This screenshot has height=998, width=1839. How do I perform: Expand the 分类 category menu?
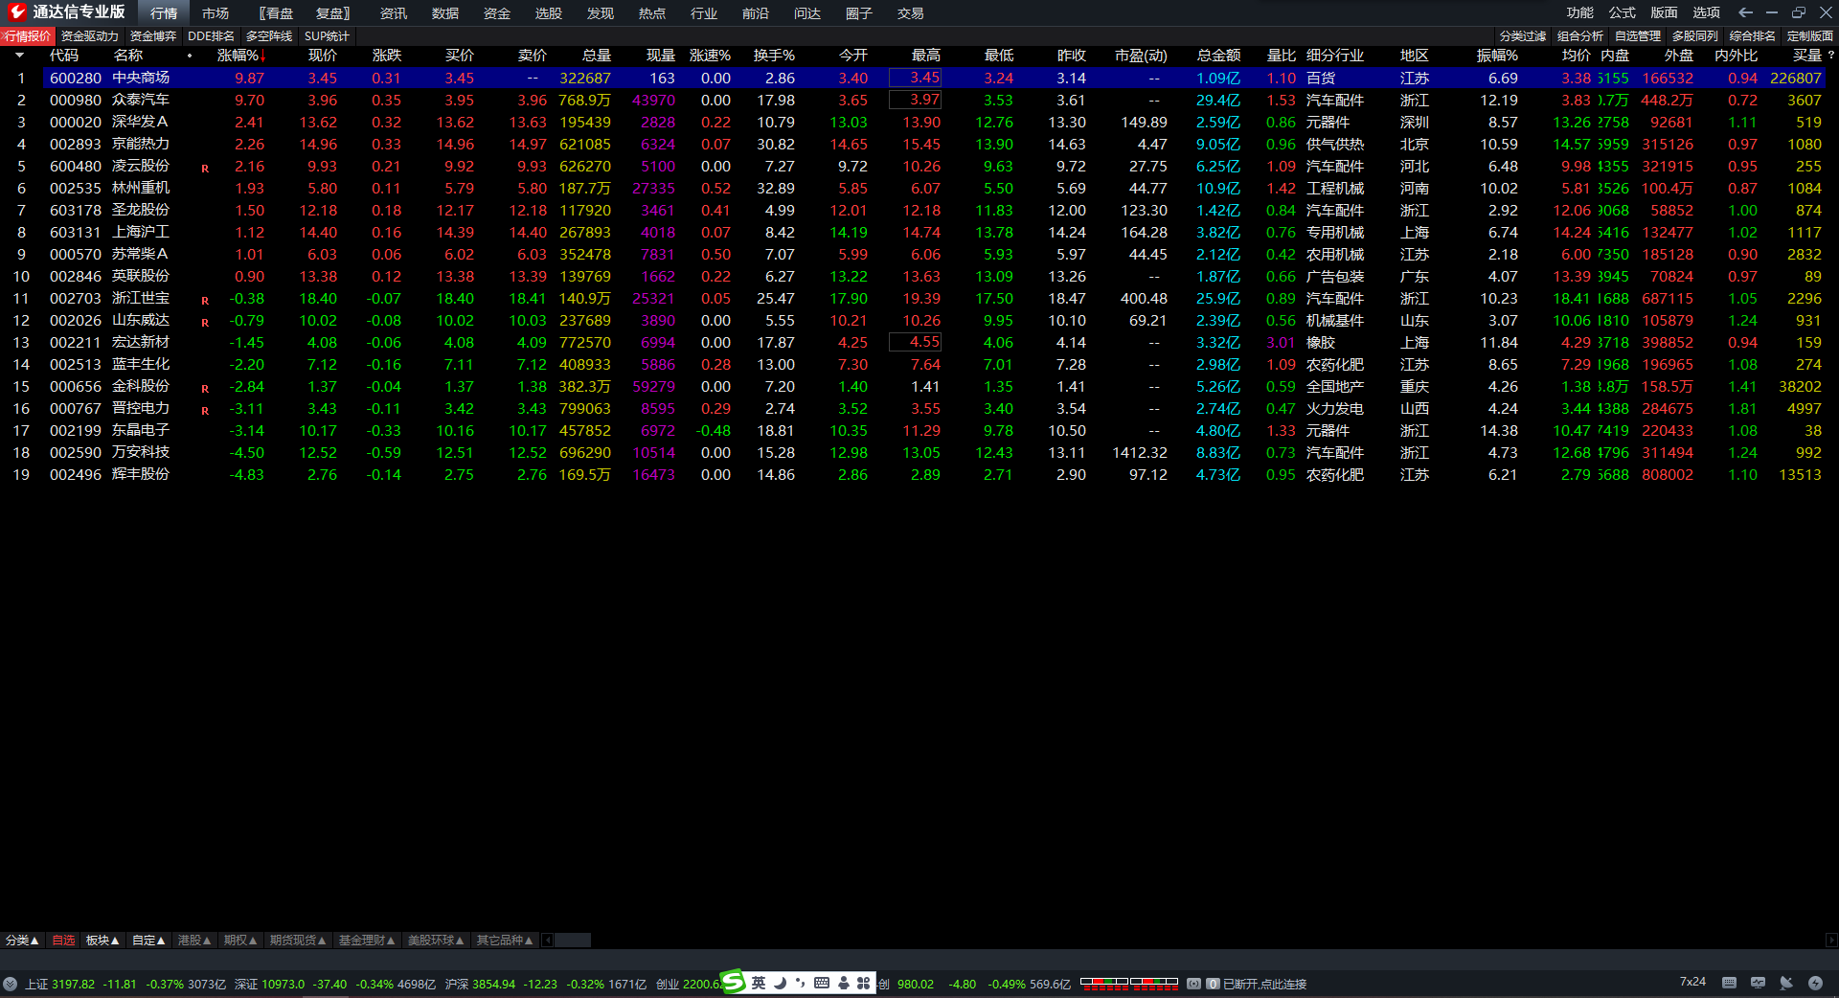coord(22,941)
